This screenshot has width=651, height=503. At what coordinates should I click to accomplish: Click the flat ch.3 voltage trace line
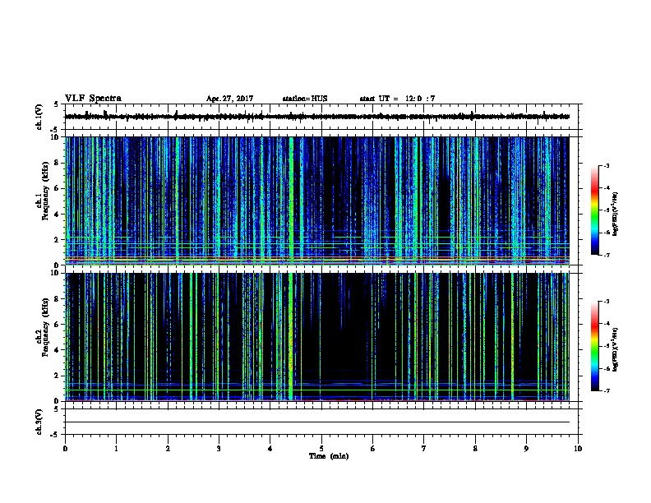pyautogui.click(x=317, y=422)
